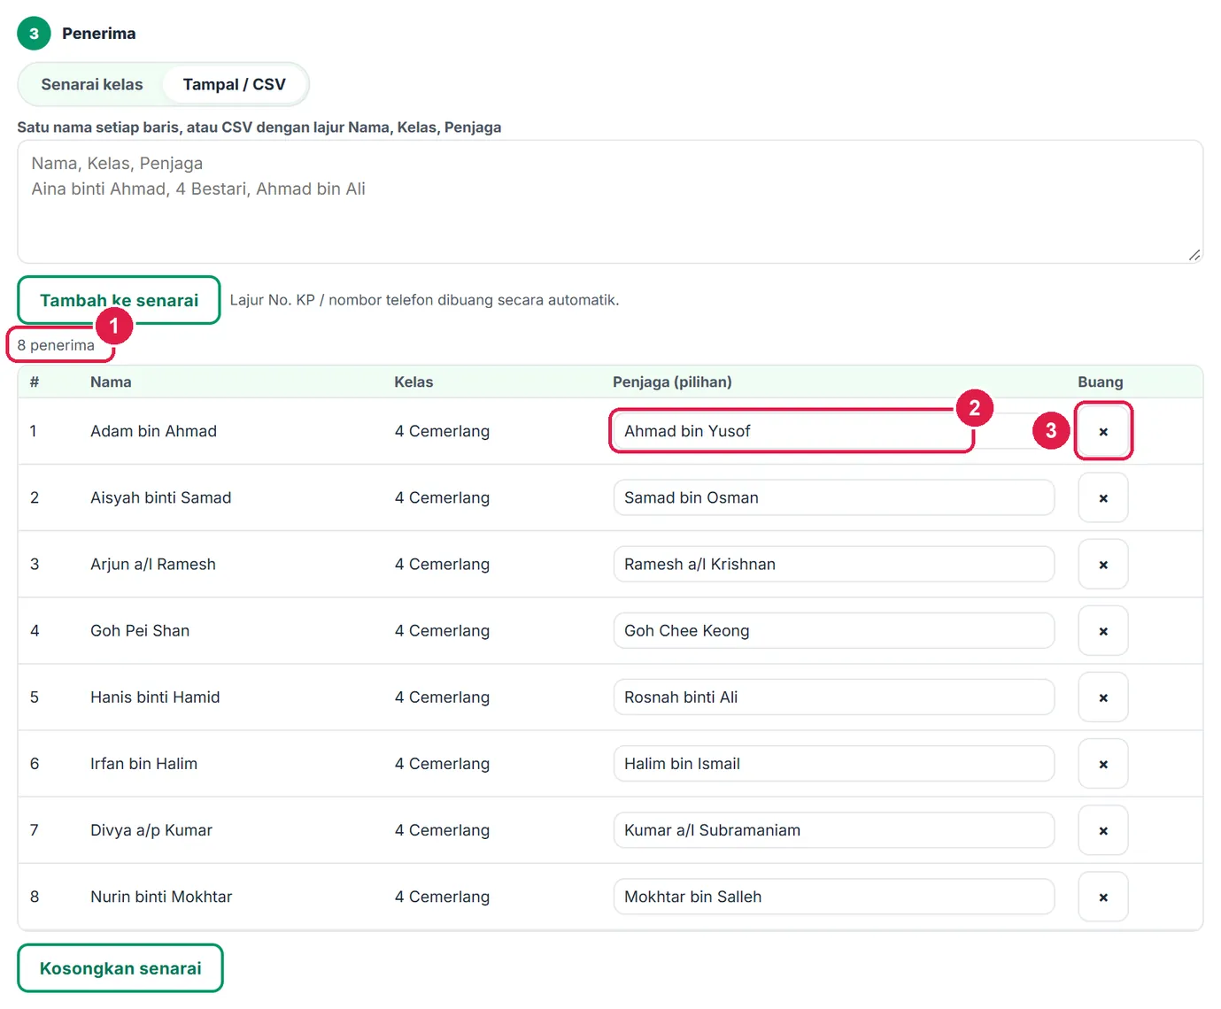This screenshot has height=1009, width=1221.
Task: Select the name Hanis binti Hamid
Action: (155, 697)
